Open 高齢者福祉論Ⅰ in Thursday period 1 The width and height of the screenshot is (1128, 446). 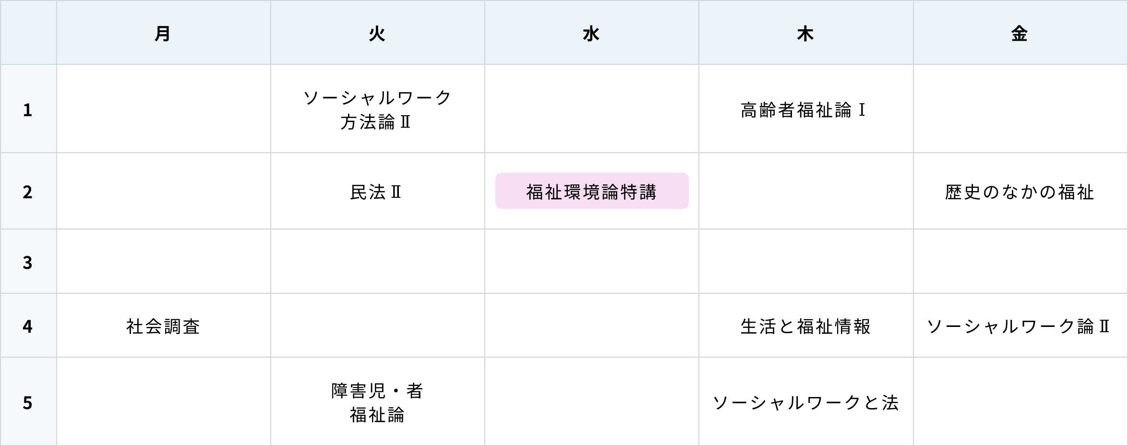click(804, 110)
